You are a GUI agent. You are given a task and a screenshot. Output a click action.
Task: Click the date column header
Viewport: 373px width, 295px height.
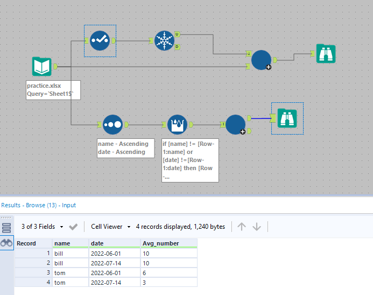(x=115, y=243)
